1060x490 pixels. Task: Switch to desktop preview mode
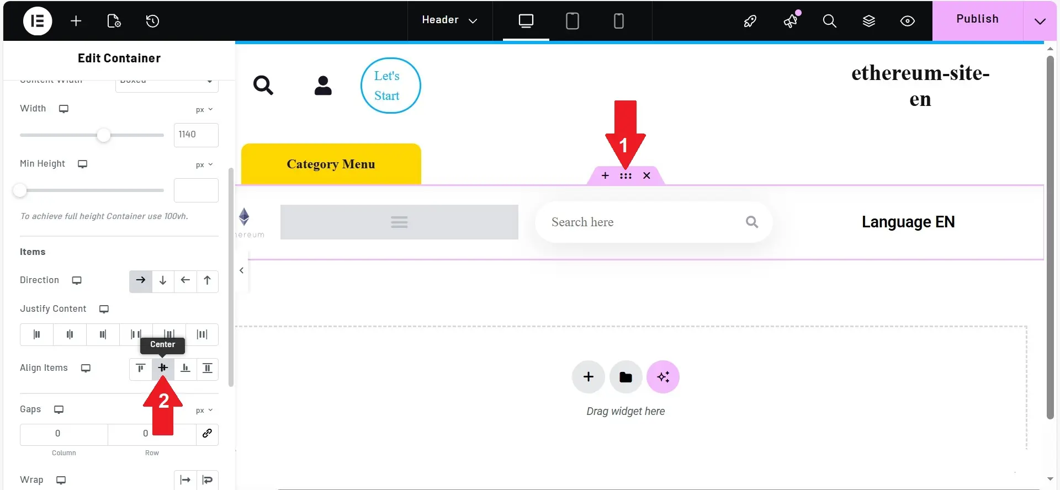(526, 21)
